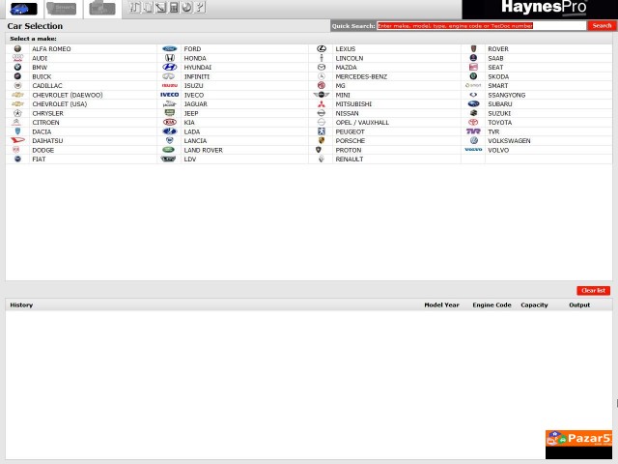
Task: Choose ALFA ROMEO make
Action: point(51,49)
